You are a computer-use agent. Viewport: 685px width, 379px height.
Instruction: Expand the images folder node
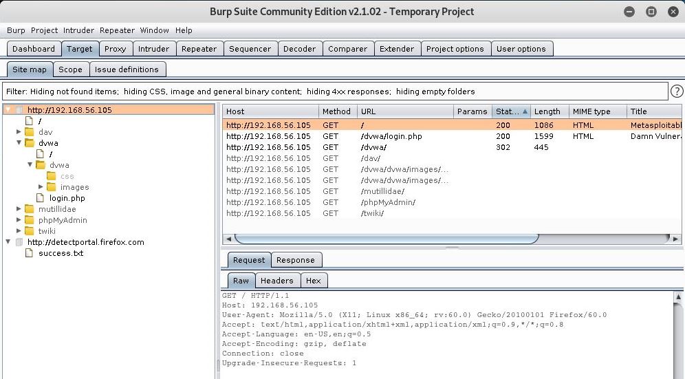click(x=41, y=186)
